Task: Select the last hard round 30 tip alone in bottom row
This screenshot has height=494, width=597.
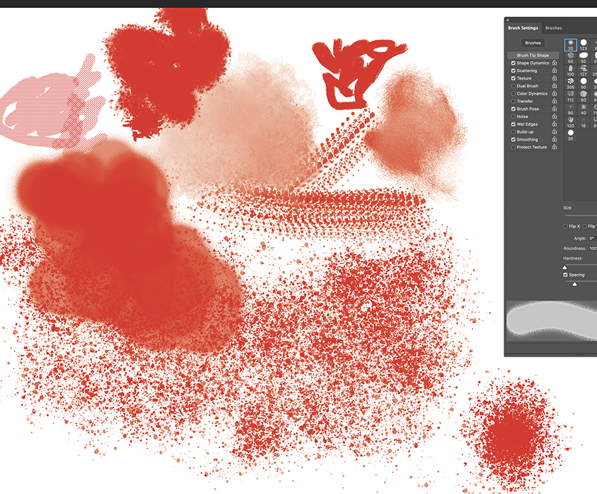Action: pyautogui.click(x=570, y=135)
